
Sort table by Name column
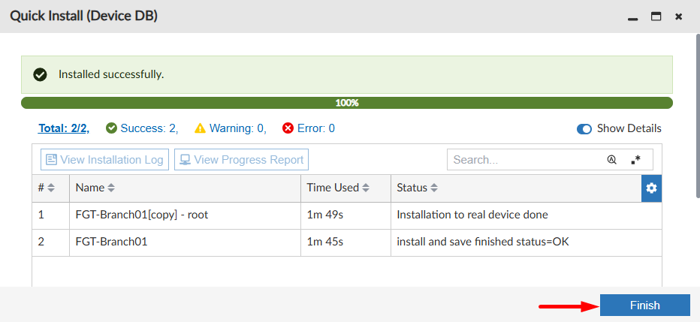[x=111, y=188]
